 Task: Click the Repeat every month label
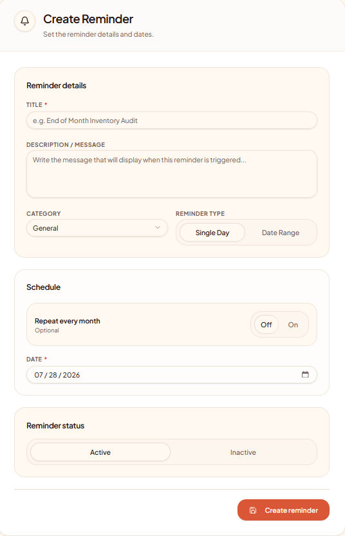pyautogui.click(x=68, y=321)
